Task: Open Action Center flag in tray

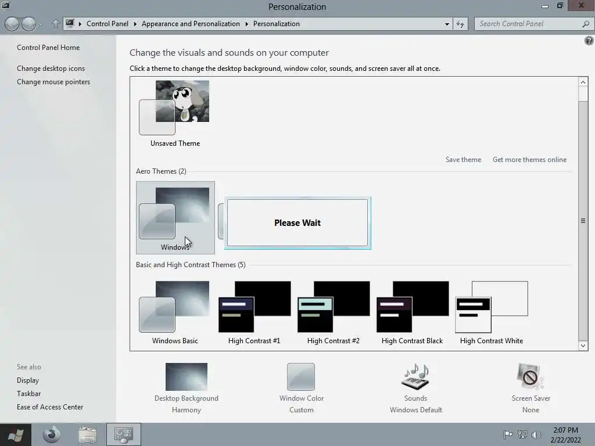Action: 508,434
